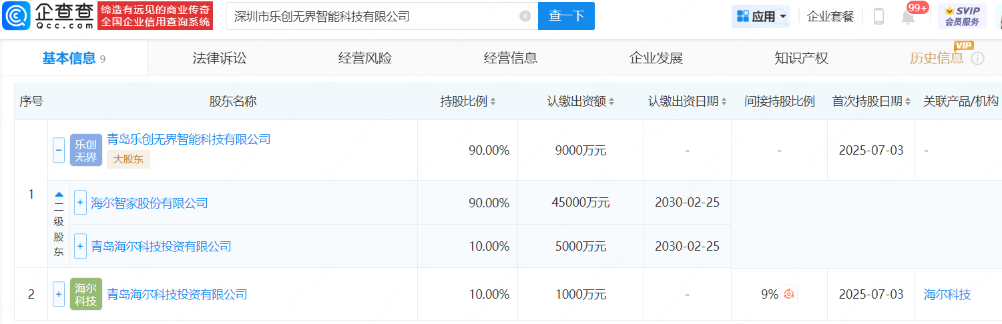
Task: Expand 海尔智家股份有限公司 sub-shareholder row
Action: coord(80,202)
